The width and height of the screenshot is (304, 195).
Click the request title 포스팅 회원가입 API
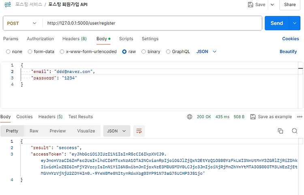click(68, 4)
